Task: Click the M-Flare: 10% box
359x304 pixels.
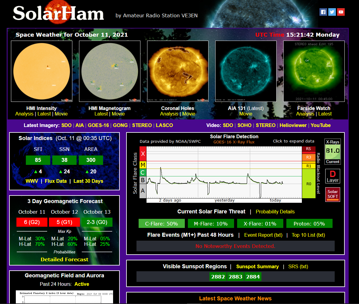Action: 211,224
